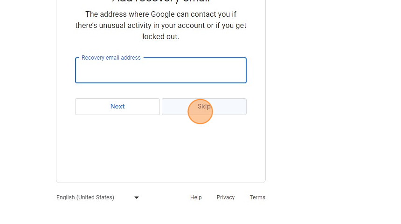Viewport: 401px width, 224px height.
Task: Click the Recovery email address input field
Action: (160, 71)
